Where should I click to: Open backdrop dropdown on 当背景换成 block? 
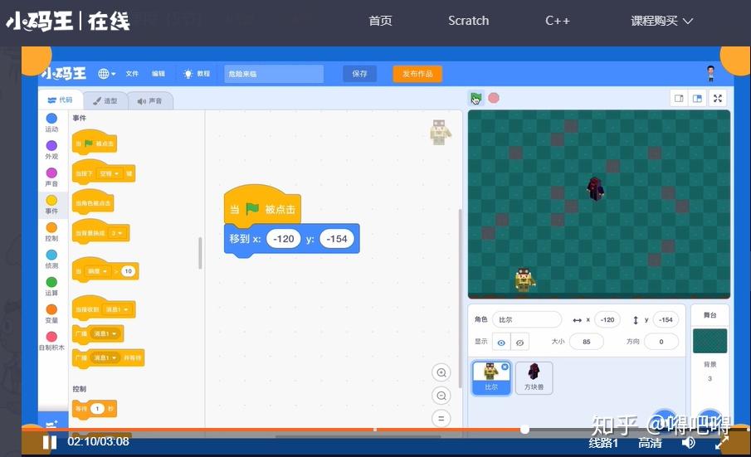pos(117,233)
